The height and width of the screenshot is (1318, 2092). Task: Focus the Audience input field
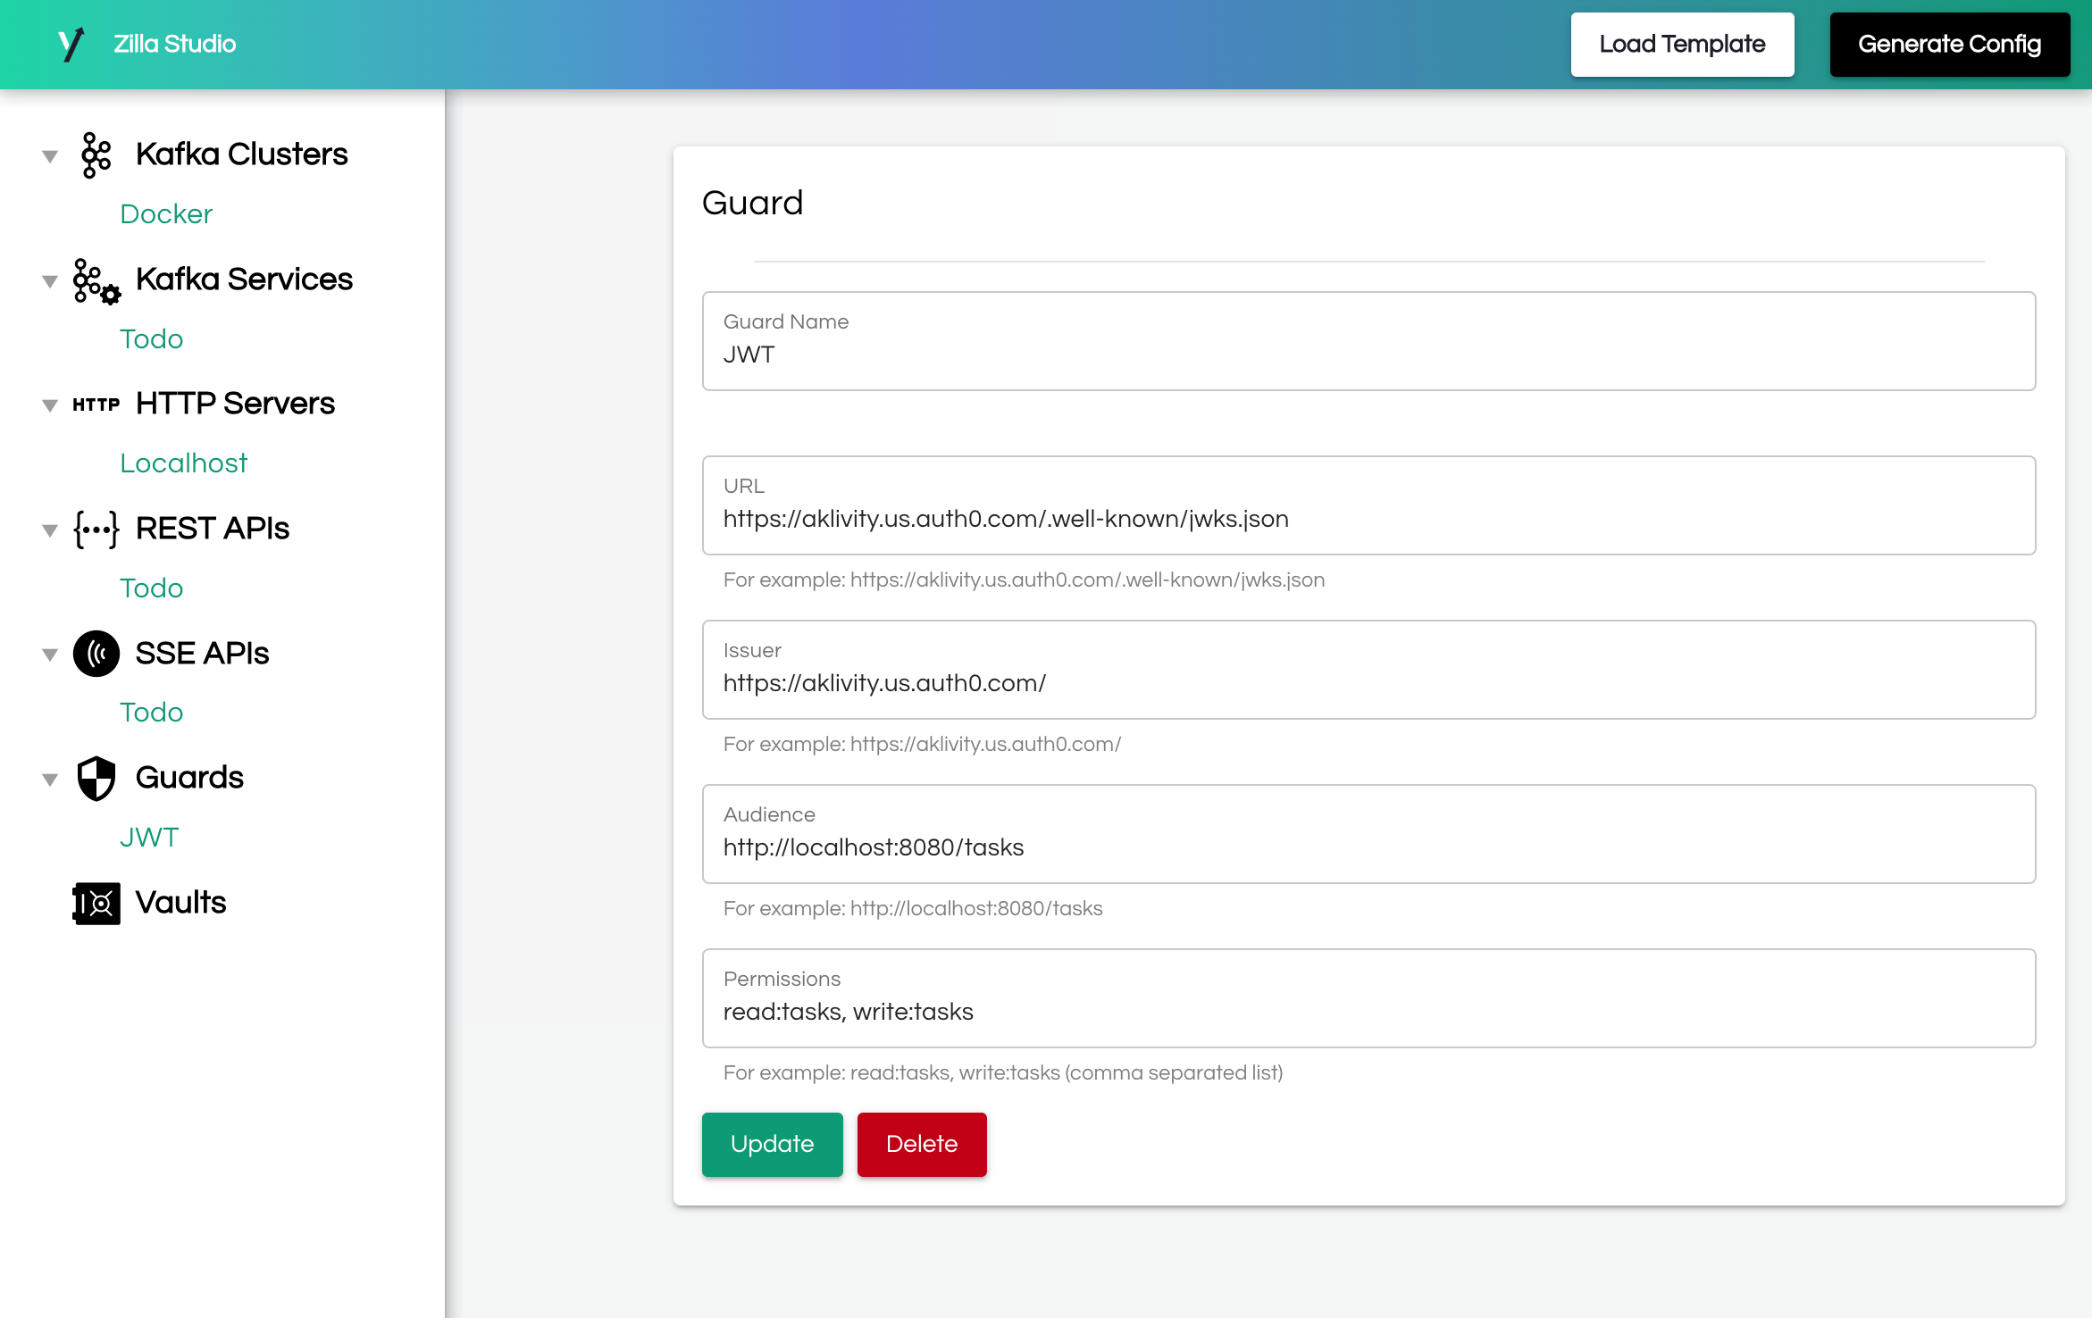(1368, 847)
